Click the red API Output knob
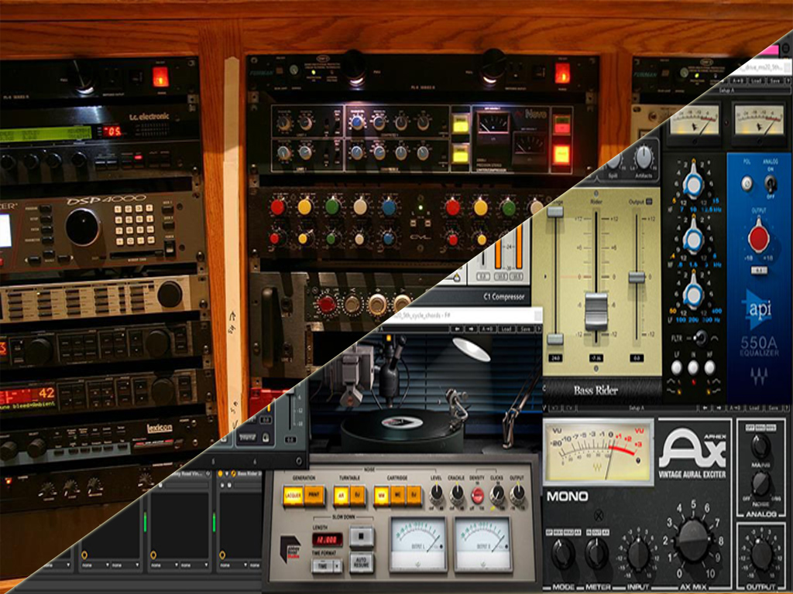 pos(759,237)
